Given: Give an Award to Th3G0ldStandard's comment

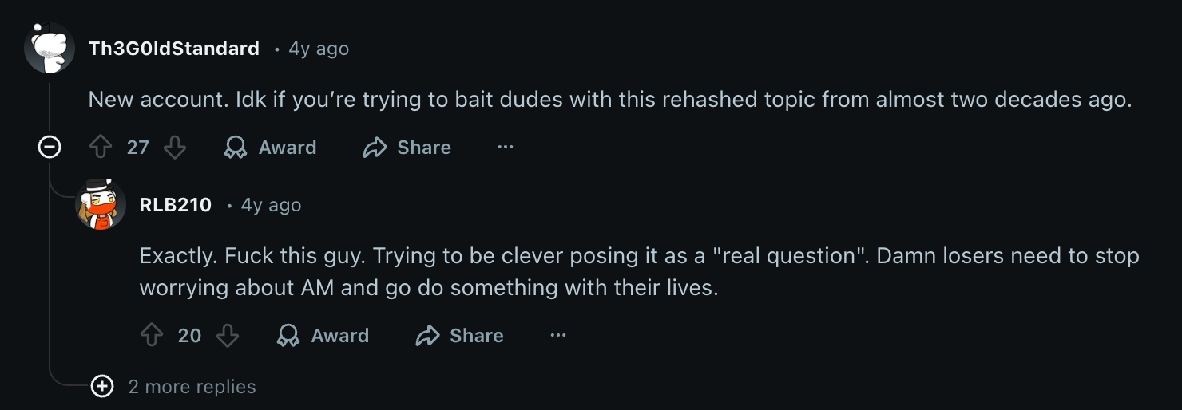Looking at the screenshot, I should coord(271,148).
